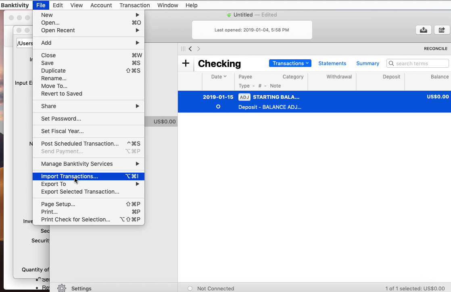Viewport: 451px width, 292px height.
Task: Click the Balance column header
Action: pyautogui.click(x=439, y=77)
